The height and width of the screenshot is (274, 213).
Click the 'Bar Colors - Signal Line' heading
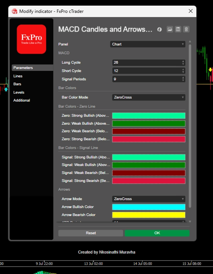[78, 148]
